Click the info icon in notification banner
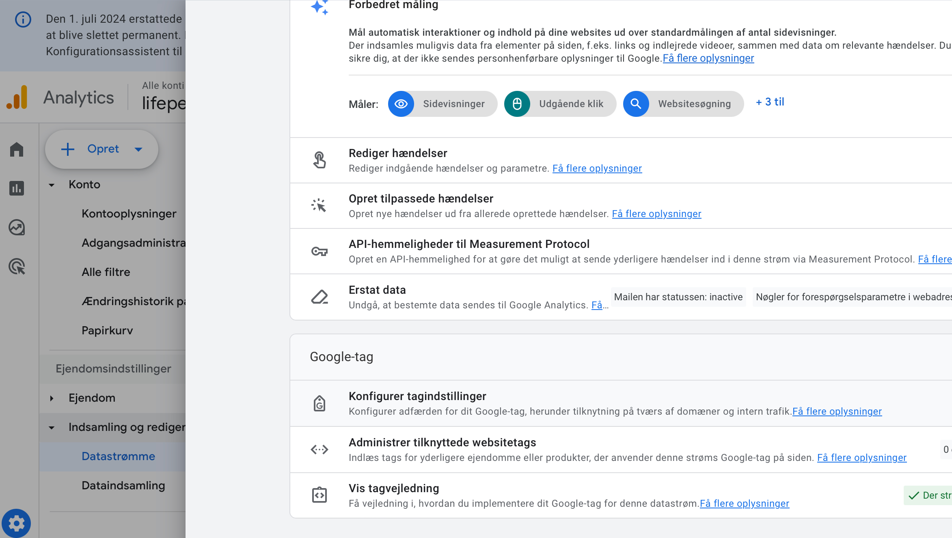This screenshot has height=538, width=952. 23,19
